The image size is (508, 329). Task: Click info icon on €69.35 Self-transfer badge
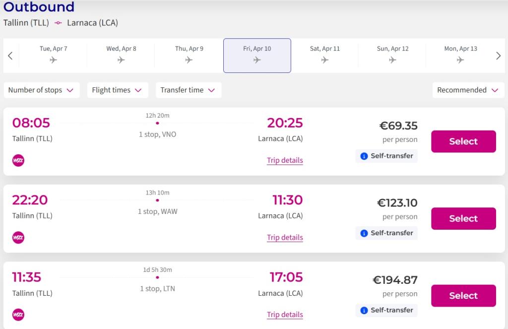[364, 156]
